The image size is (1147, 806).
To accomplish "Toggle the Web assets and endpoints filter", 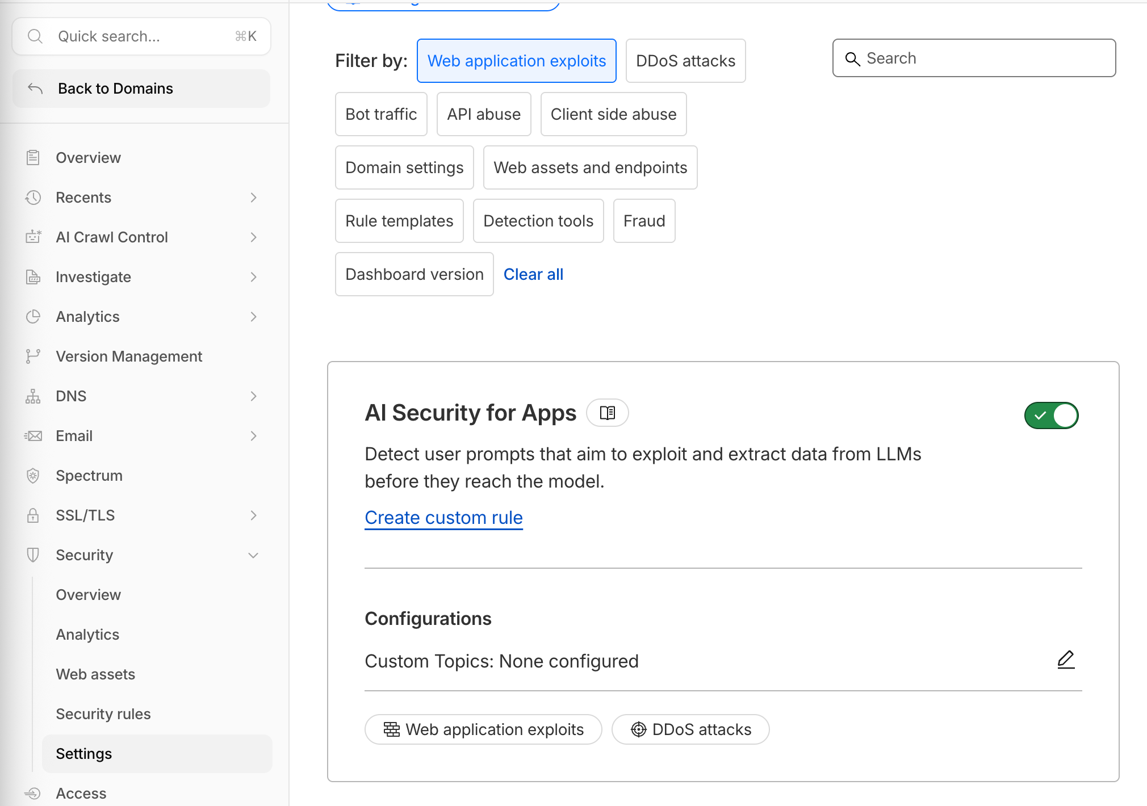I will (591, 167).
